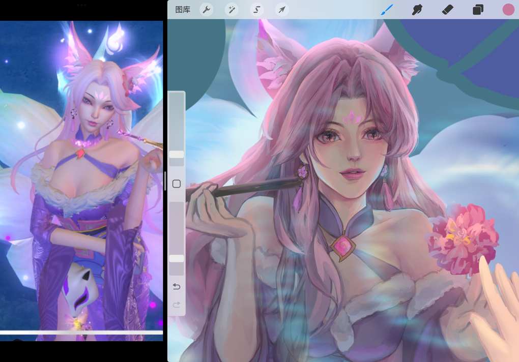Open the Layers panel
The height and width of the screenshot is (362, 519).
478,10
